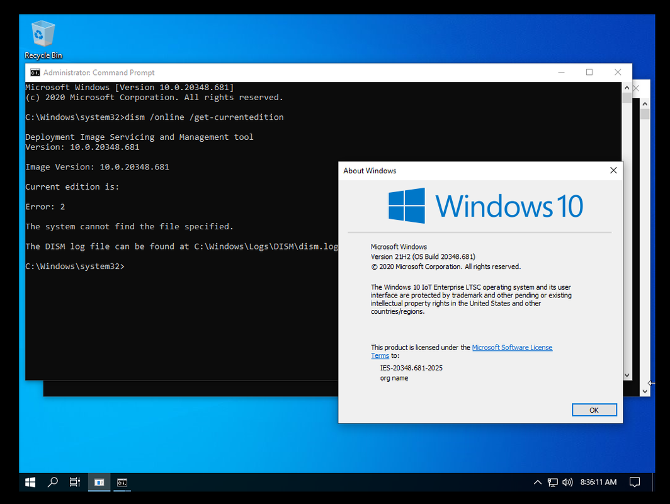Screen dimensions: 670x504
Task: Click the 'Error: 2' line
Action: [45, 207]
